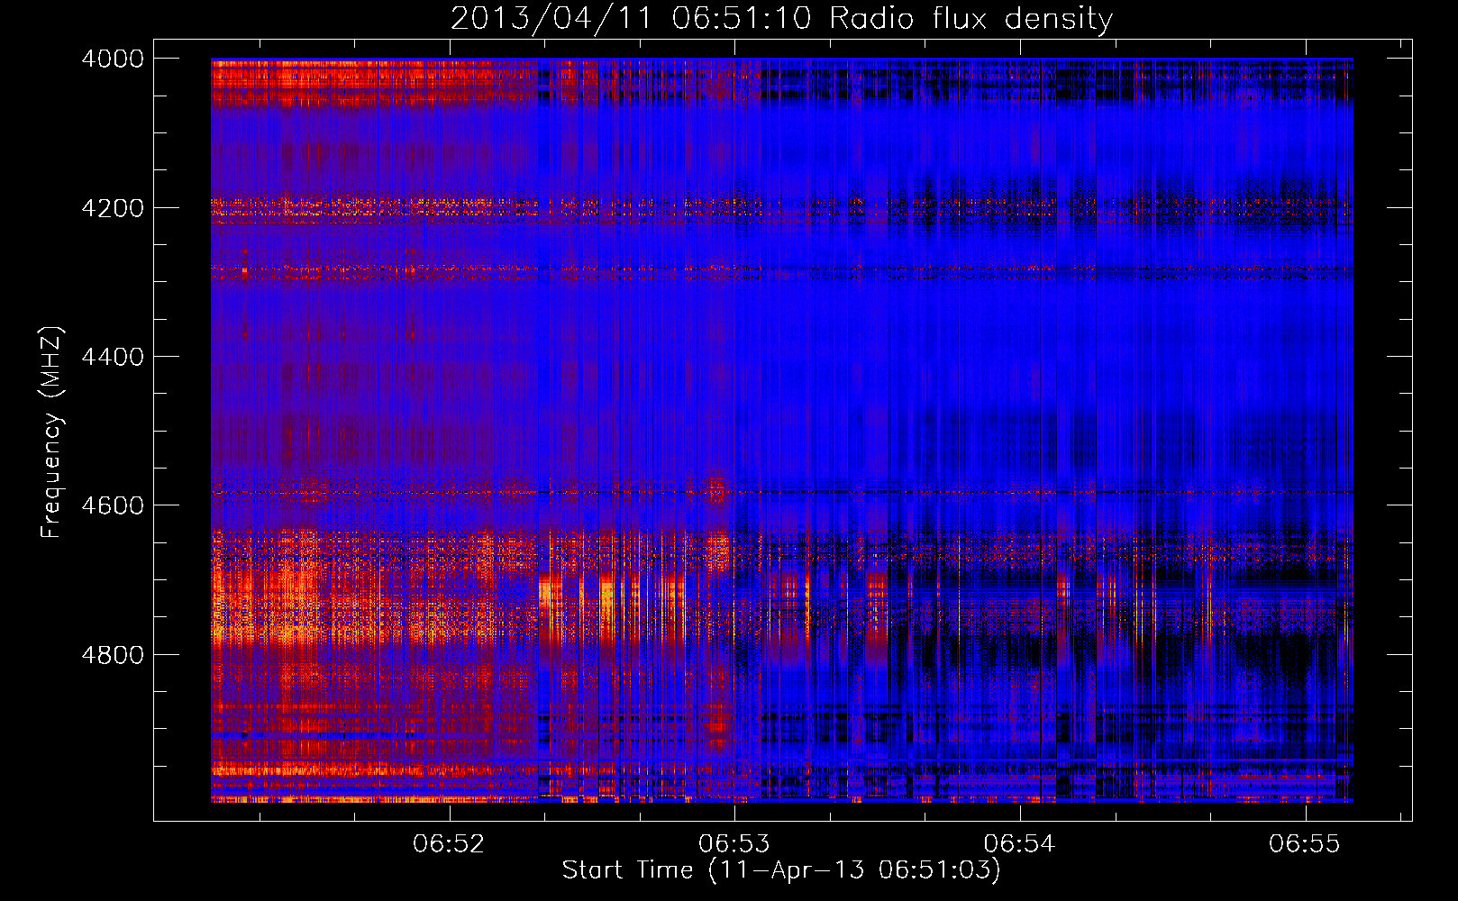Click the plot title "2013/04/11 06:51:10 Radio flux density"
This screenshot has width=1458, height=901.
[x=781, y=18]
